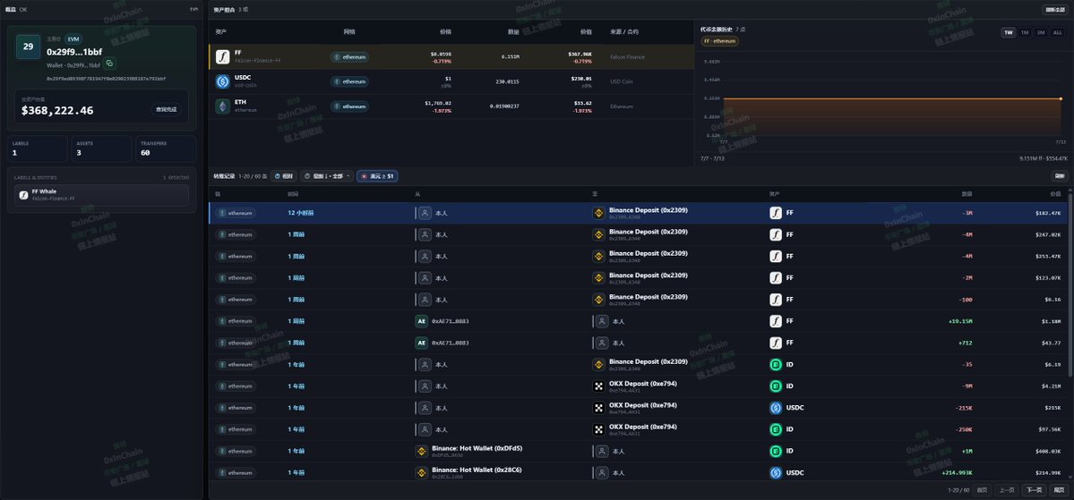Copy the wallet address with the copy icon

coord(109,64)
